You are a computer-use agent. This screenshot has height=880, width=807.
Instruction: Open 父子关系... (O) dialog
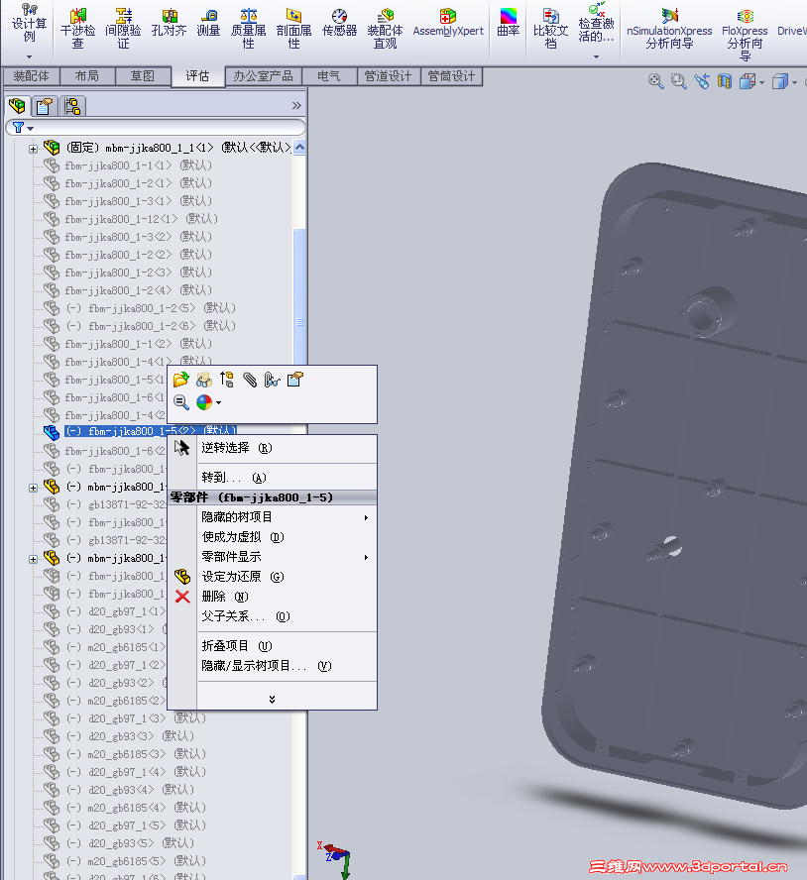(273, 616)
